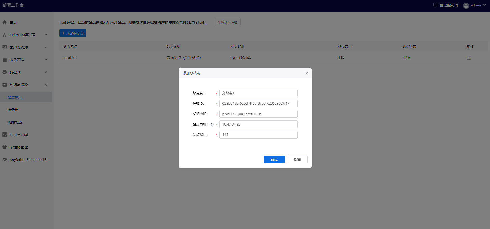
Task: Click the 确定 button in dialog
Action: click(x=274, y=160)
